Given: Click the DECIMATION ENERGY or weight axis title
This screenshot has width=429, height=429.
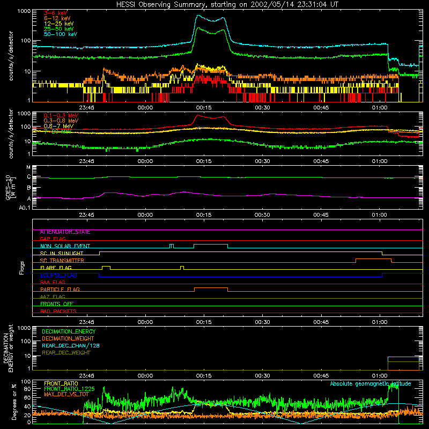Looking at the screenshot, I should coord(8,348).
